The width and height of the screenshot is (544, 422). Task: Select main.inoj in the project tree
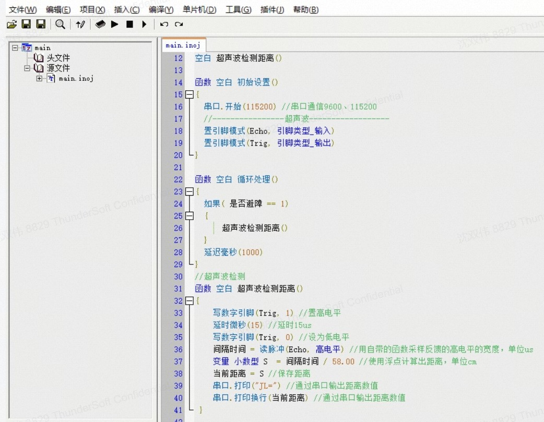[76, 78]
